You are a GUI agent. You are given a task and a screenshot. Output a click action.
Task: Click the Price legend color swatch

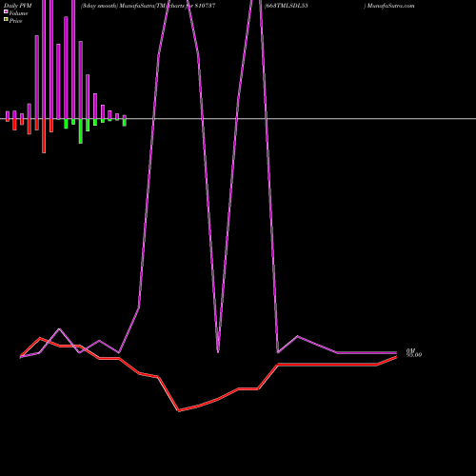(x=6, y=19)
